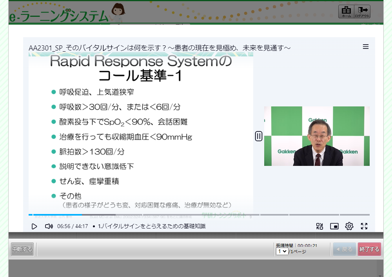Click the lecturer camera video thumbnail
The image size is (392, 277).
coord(317,136)
